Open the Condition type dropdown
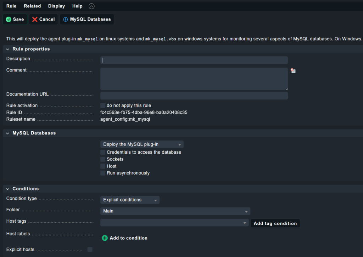This screenshot has height=257, width=363. pos(130,200)
